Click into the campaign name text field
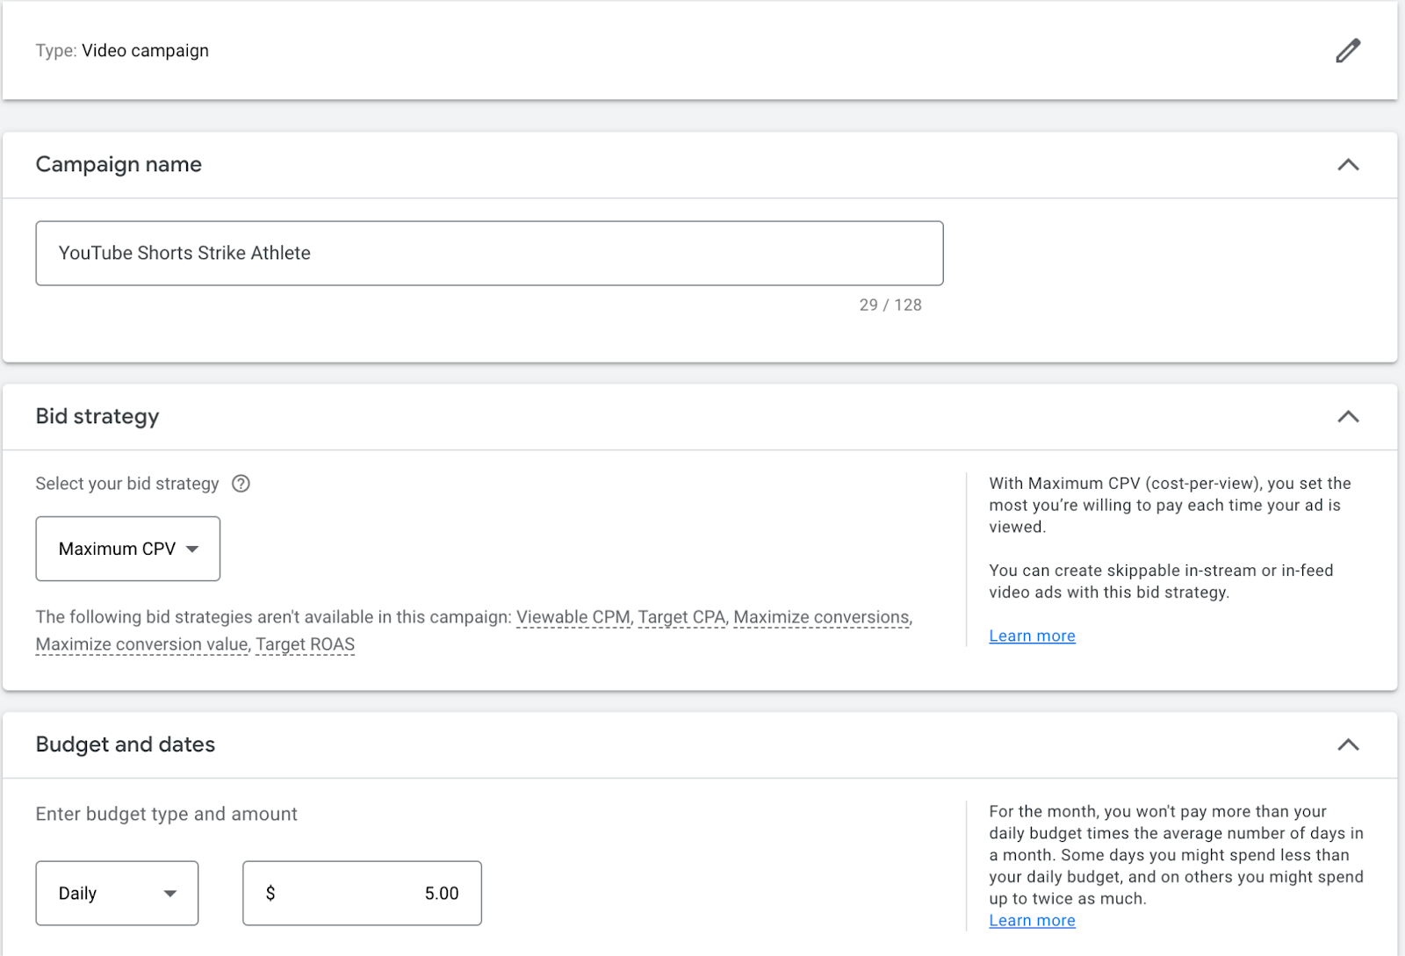Screen dimensions: 1405x956 click(x=489, y=253)
